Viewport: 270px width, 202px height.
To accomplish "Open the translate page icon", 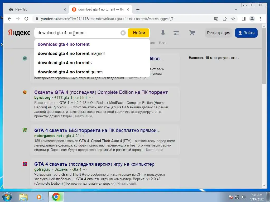I will click(x=216, y=19).
